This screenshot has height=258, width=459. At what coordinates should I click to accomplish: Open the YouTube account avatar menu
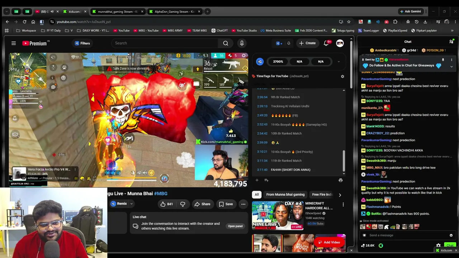pyautogui.click(x=340, y=43)
